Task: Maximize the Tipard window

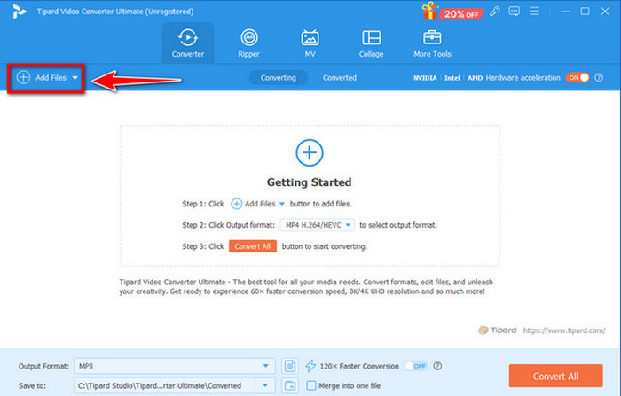Action: pyautogui.click(x=585, y=12)
